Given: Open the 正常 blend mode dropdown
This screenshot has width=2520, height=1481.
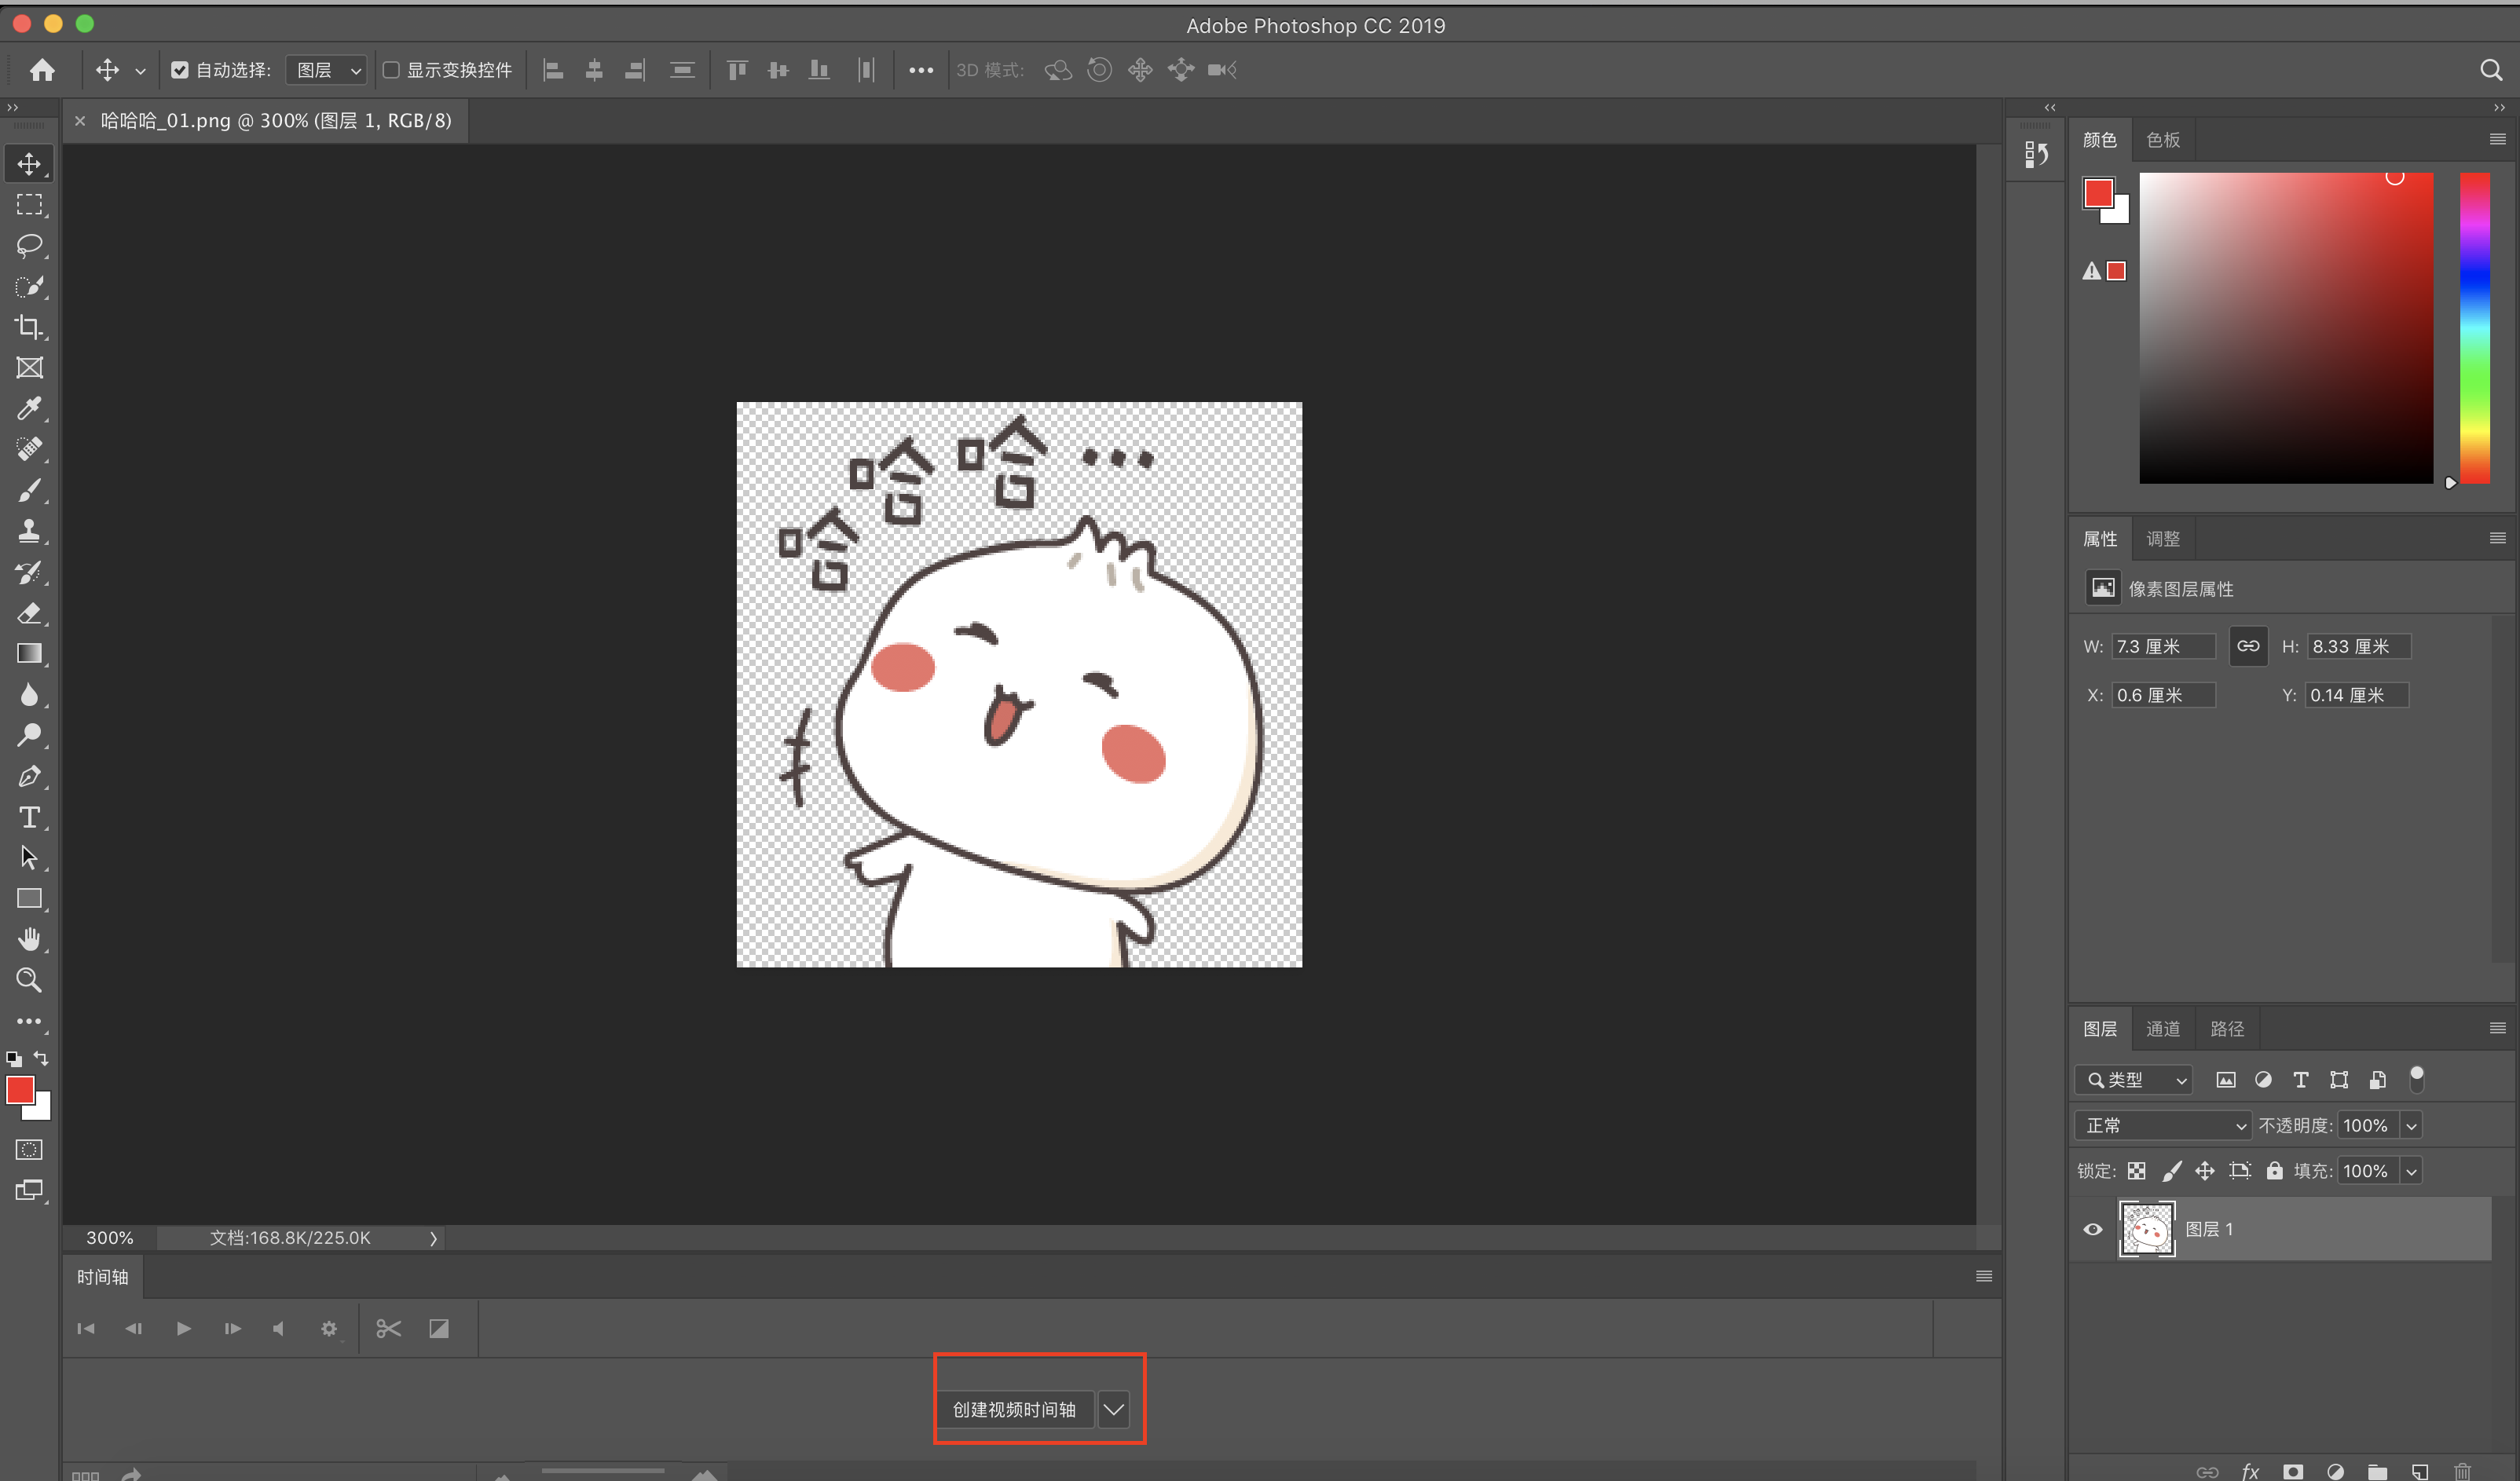Looking at the screenshot, I should tap(2162, 1125).
